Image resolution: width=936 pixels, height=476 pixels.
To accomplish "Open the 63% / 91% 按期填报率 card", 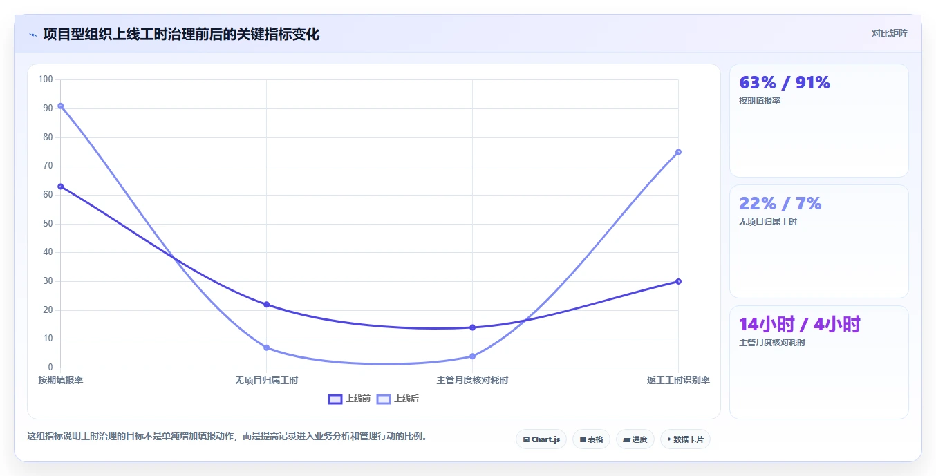I will pyautogui.click(x=819, y=121).
